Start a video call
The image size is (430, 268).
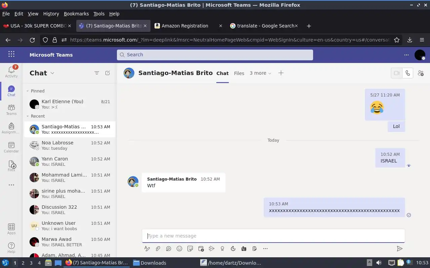click(397, 73)
